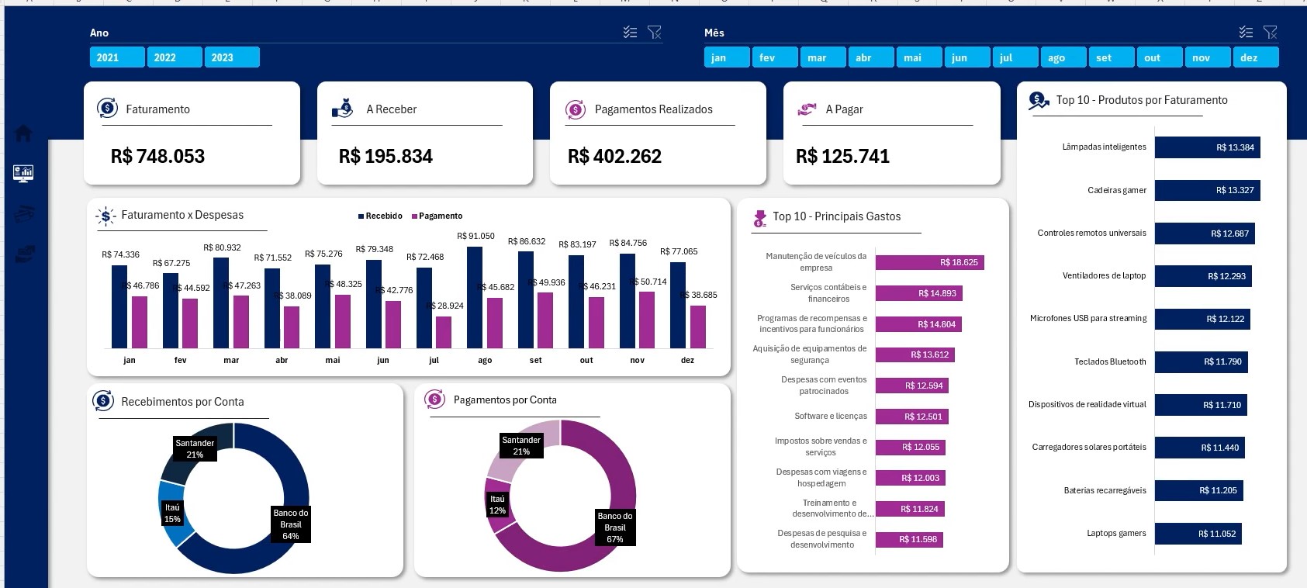Click the Cadeiras gamer bar R$ 13.327
Viewport: 1307px width, 588px height.
[1207, 190]
